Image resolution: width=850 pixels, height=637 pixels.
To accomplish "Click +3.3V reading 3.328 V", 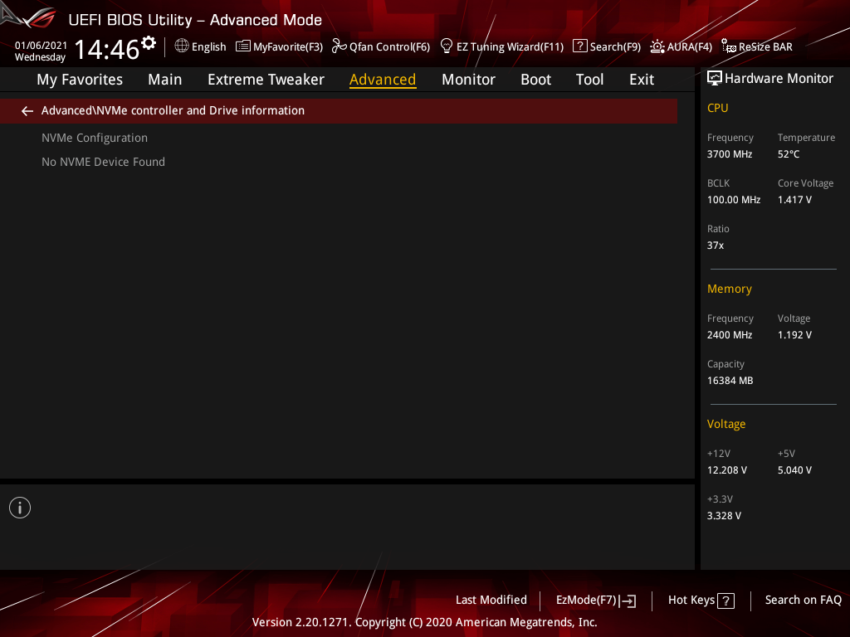I will point(724,516).
